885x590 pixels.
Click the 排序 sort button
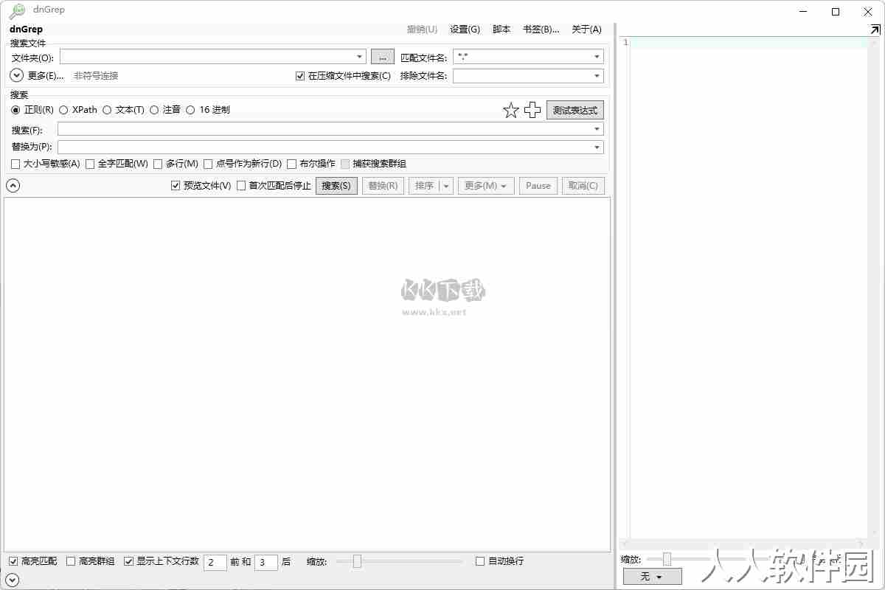(424, 186)
